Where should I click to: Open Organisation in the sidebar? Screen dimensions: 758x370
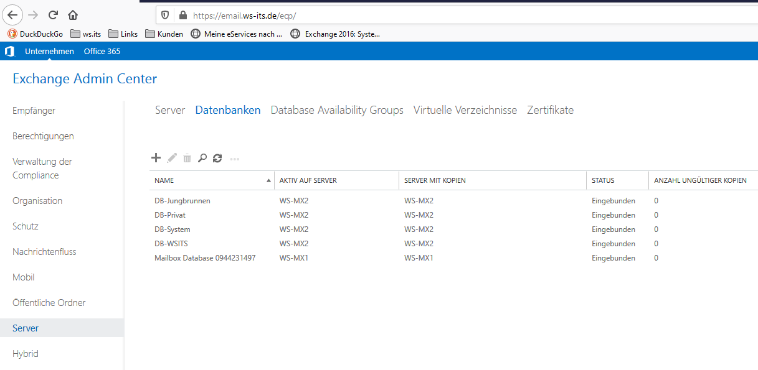[37, 201]
